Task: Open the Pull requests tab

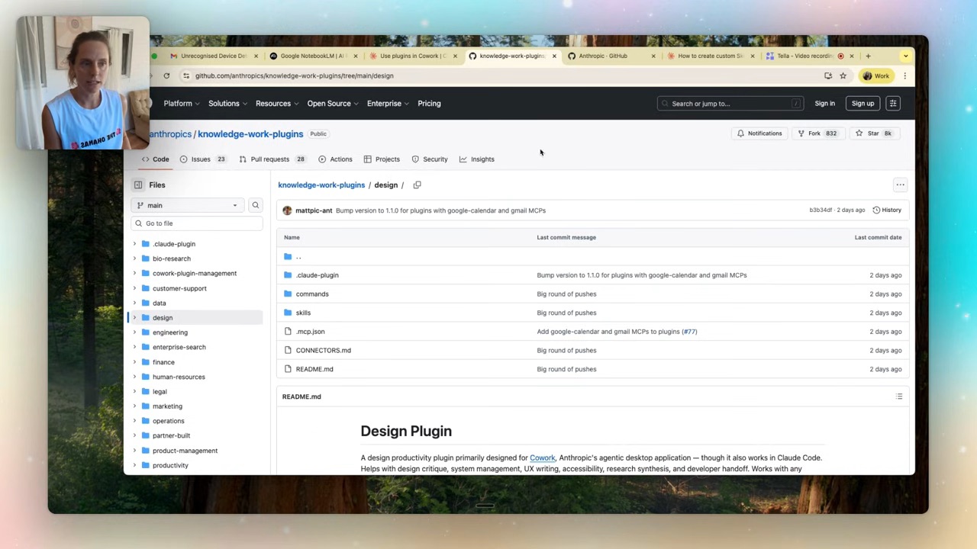Action: [x=272, y=159]
